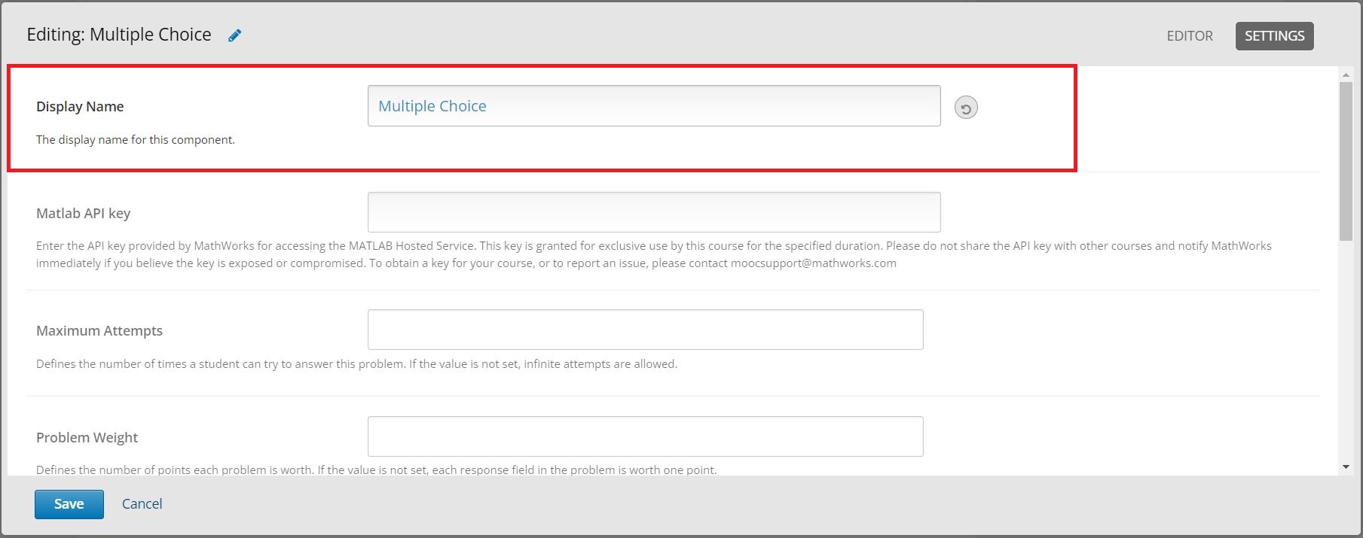Click the display name description text
The height and width of the screenshot is (538, 1363).
pyautogui.click(x=136, y=140)
